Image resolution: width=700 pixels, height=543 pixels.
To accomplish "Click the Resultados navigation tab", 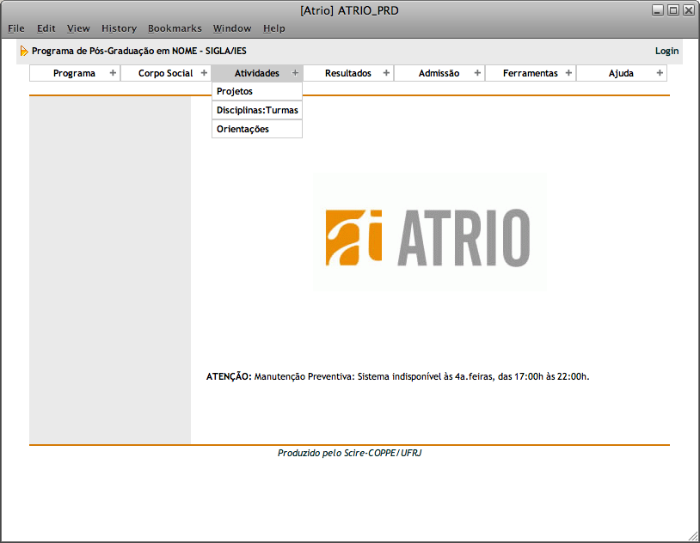I will coord(347,73).
